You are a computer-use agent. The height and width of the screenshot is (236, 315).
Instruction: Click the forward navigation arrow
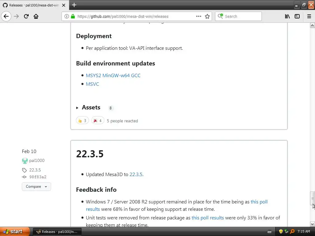[x=17, y=16]
